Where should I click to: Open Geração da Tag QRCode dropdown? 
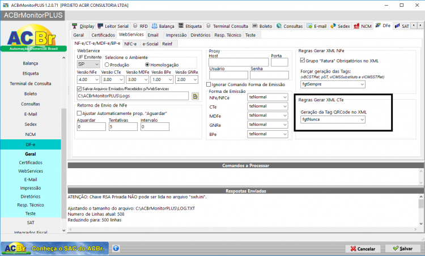pos(333,120)
